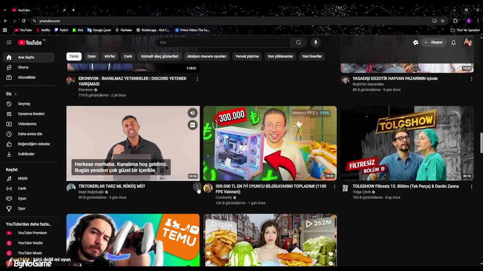Open options menu for YASADIŞI EGZOTİK HAYVAN video
Viewport: 483px width, 271px height.
pos(471,79)
